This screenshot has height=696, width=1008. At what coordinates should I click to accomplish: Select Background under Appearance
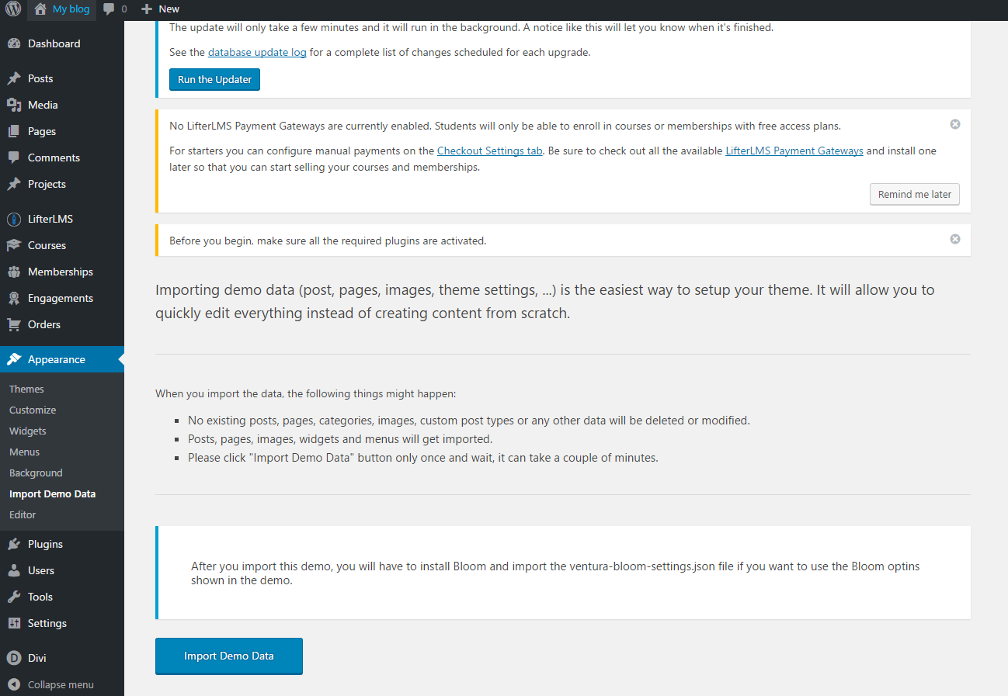click(x=36, y=473)
